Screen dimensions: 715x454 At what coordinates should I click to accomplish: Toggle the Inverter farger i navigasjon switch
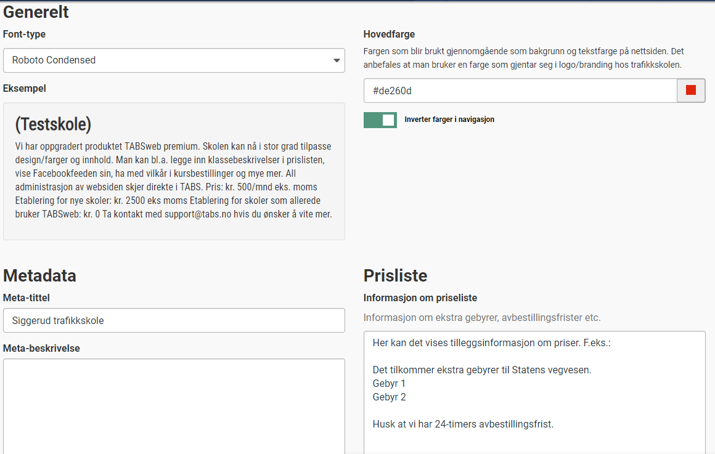[x=380, y=120]
